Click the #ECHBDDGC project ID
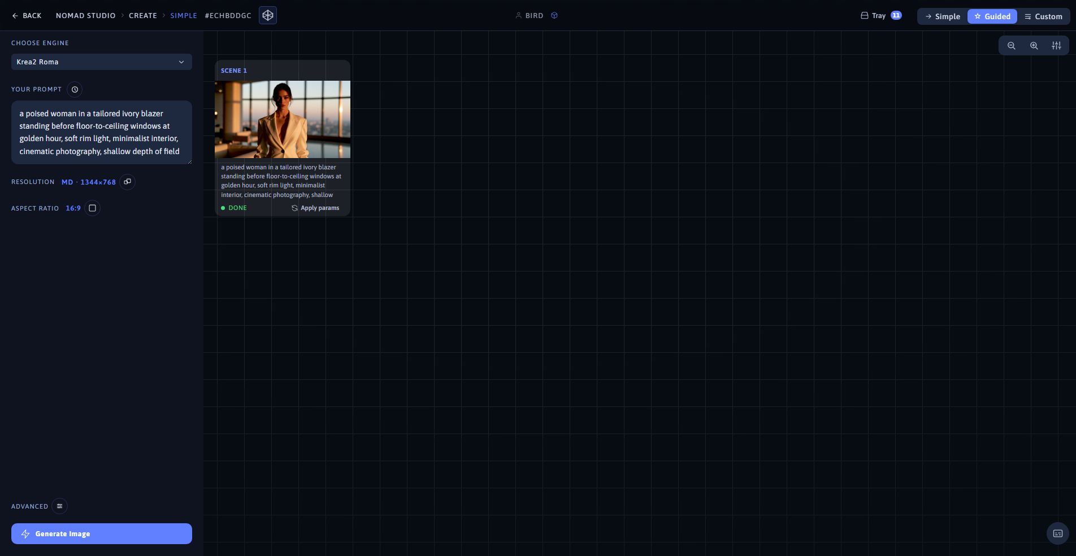The height and width of the screenshot is (556, 1076). click(x=228, y=16)
